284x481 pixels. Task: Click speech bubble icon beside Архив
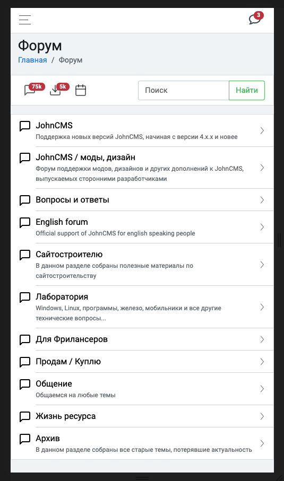[x=25, y=439]
